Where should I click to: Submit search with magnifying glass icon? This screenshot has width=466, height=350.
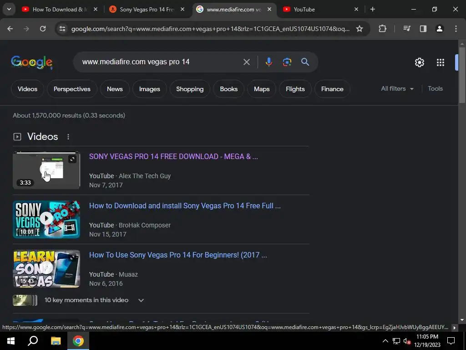click(x=305, y=62)
